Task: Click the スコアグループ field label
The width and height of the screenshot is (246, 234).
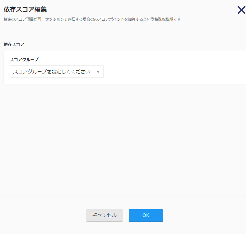Action: 24,60
